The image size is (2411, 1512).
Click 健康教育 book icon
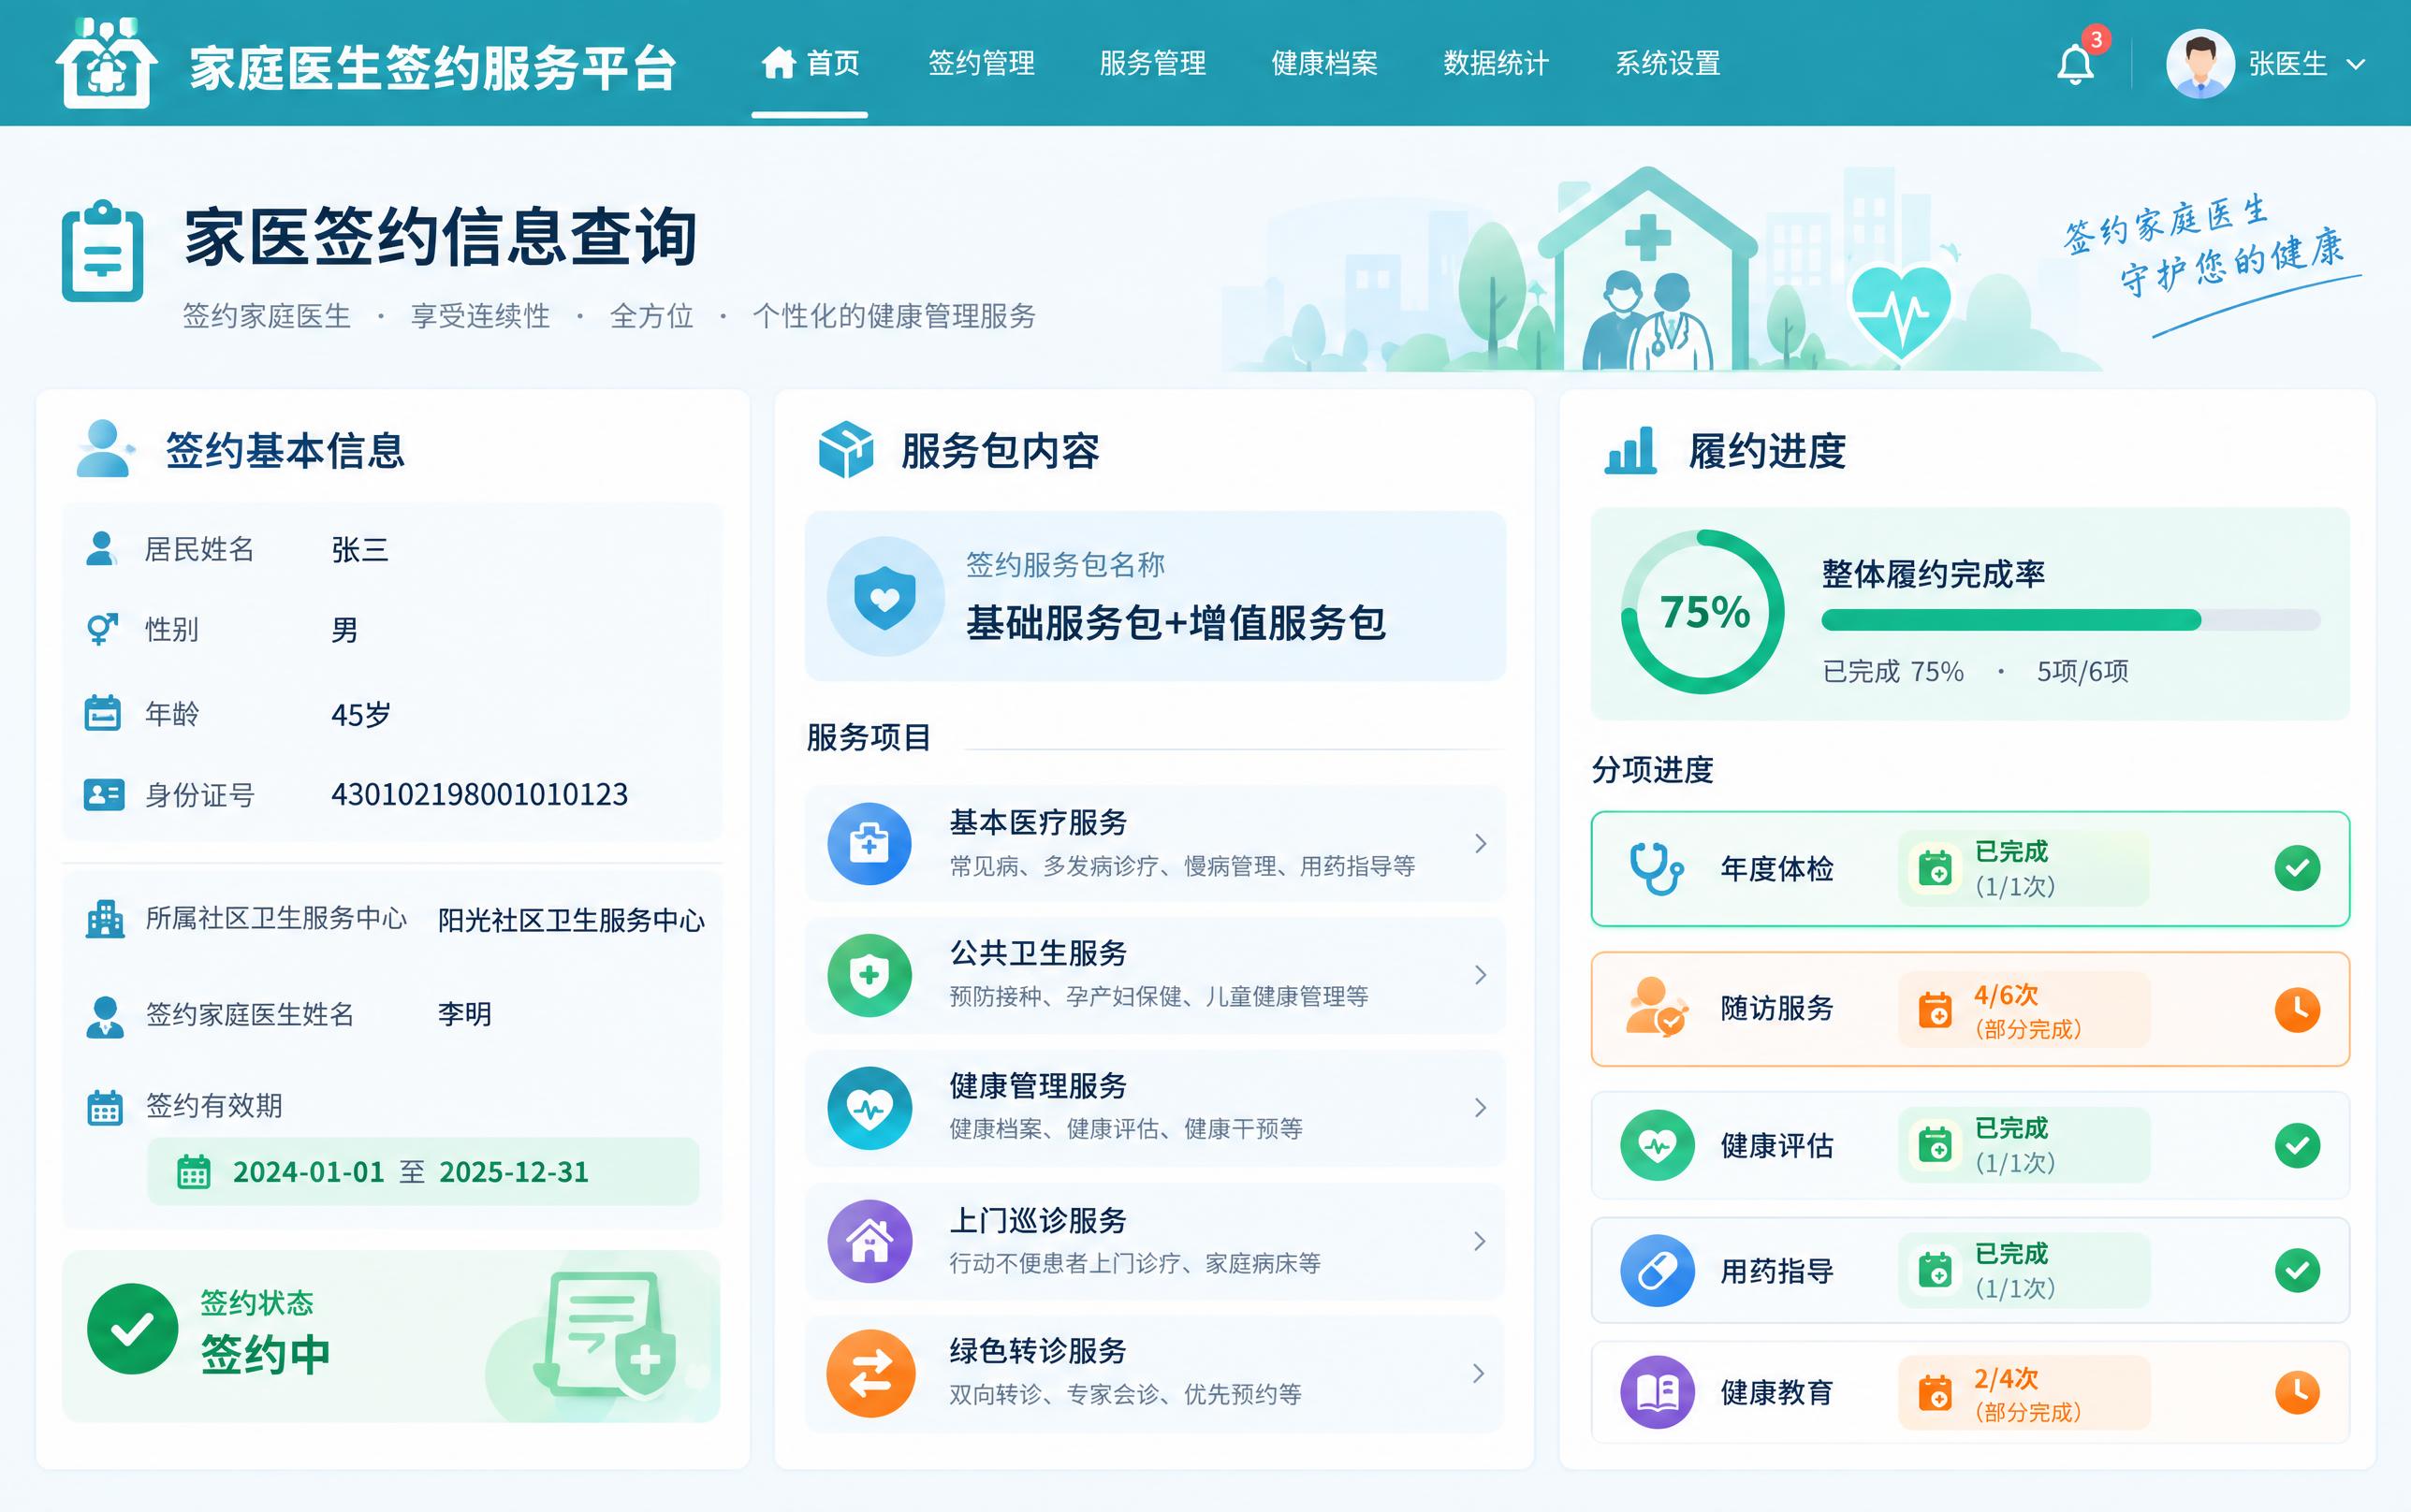[x=1657, y=1392]
